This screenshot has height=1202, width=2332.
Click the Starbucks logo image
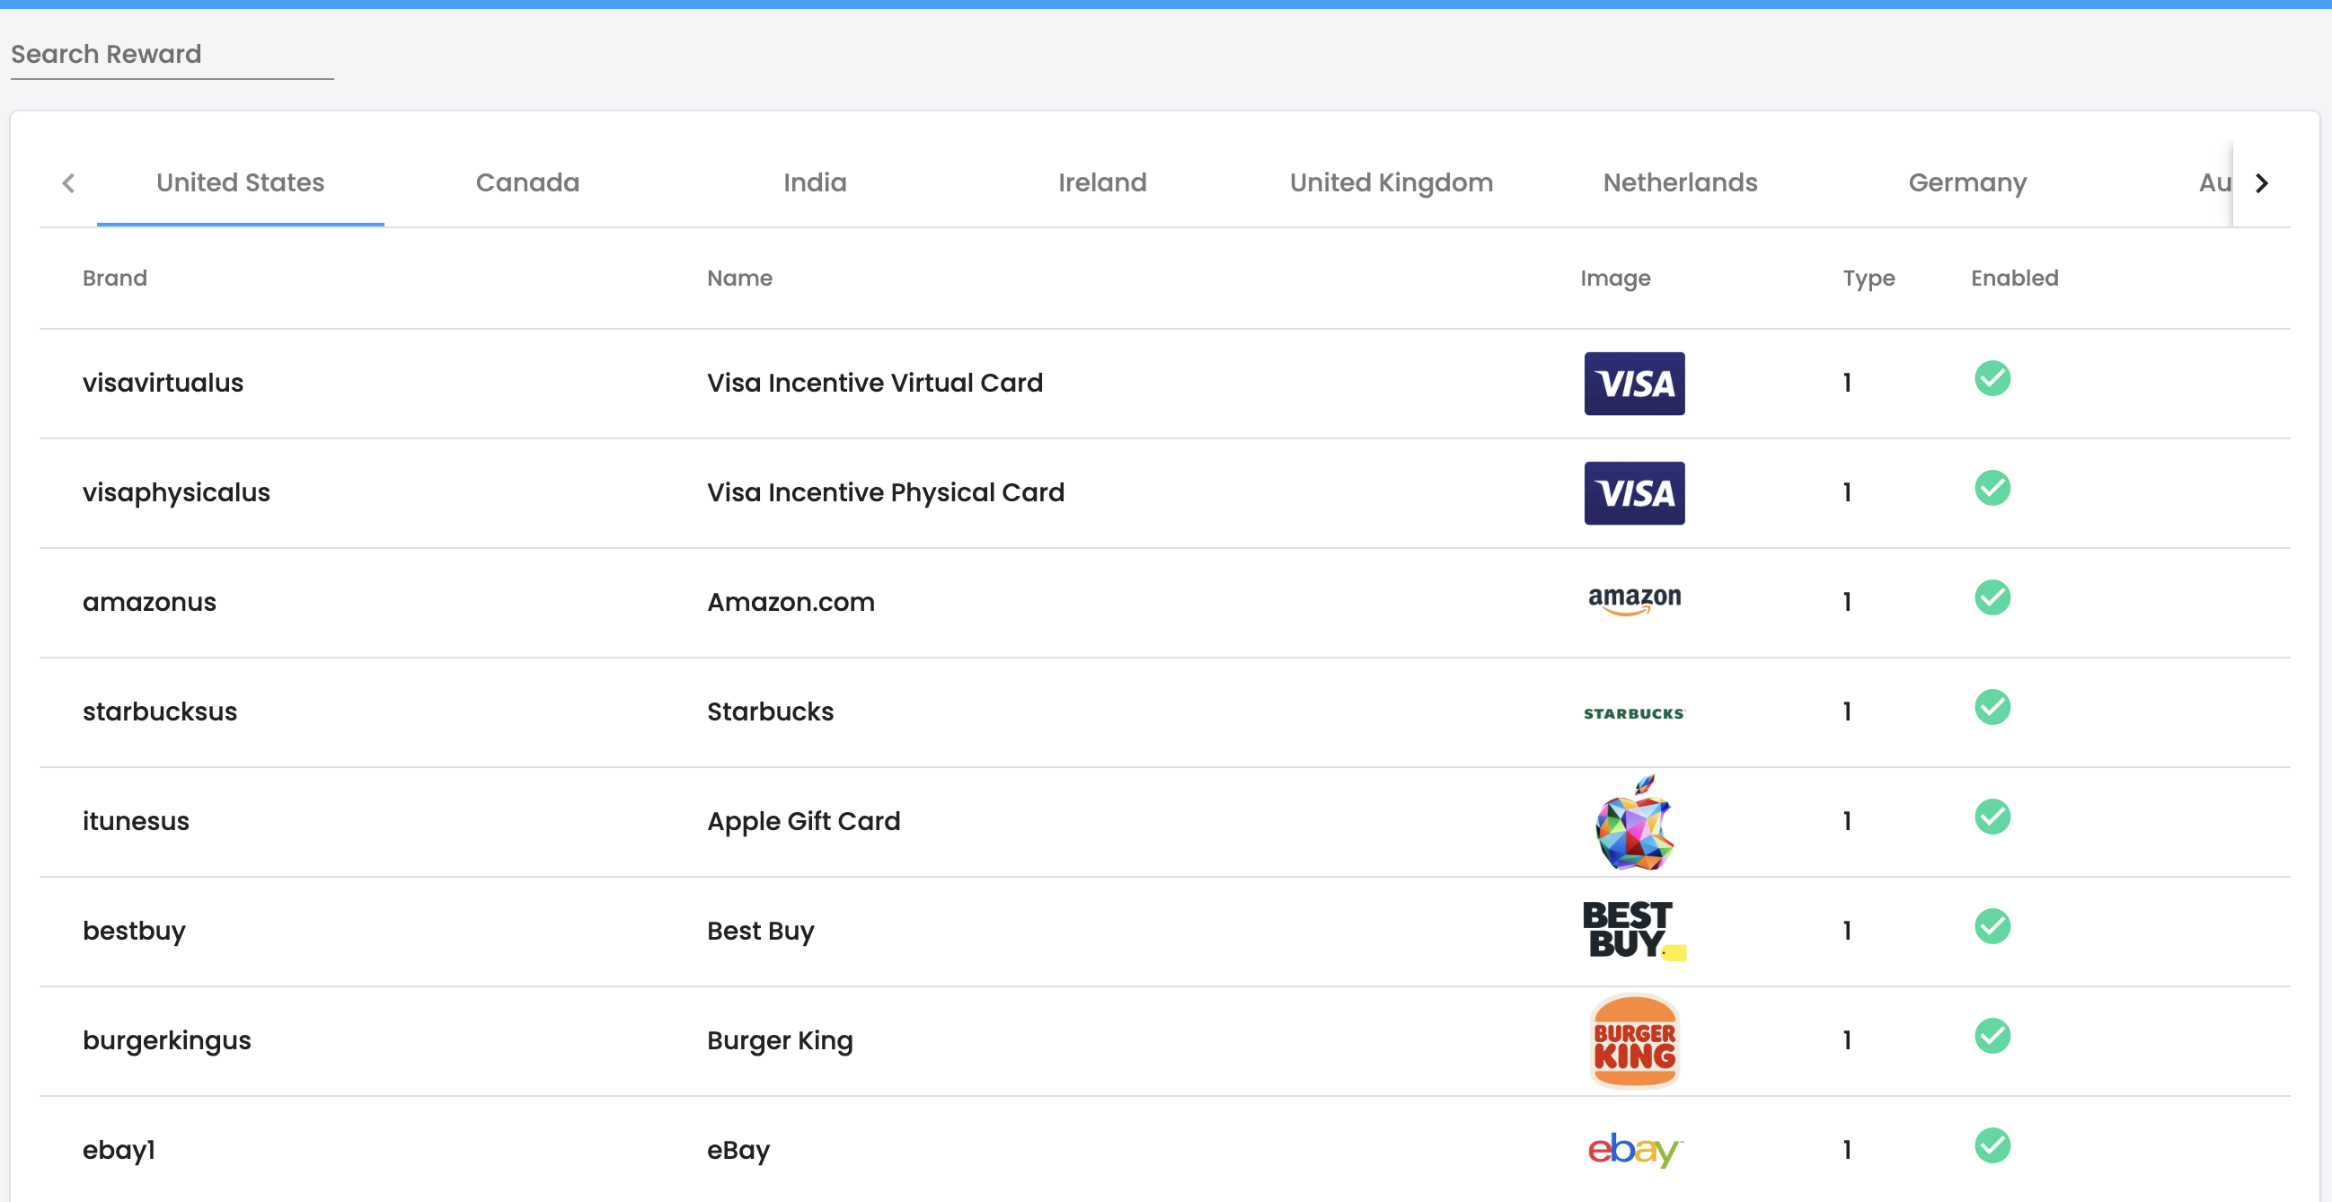click(1633, 712)
